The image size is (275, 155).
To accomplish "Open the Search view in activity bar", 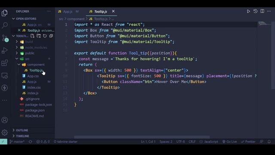I will pos(5,25).
